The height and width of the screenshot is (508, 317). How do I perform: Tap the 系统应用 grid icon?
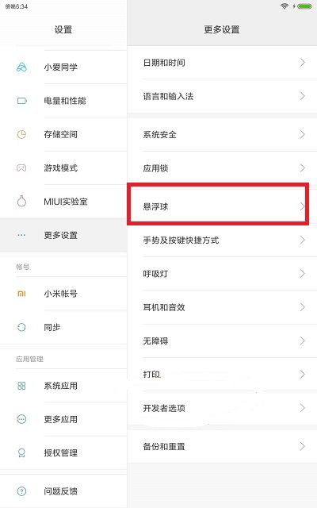21,386
